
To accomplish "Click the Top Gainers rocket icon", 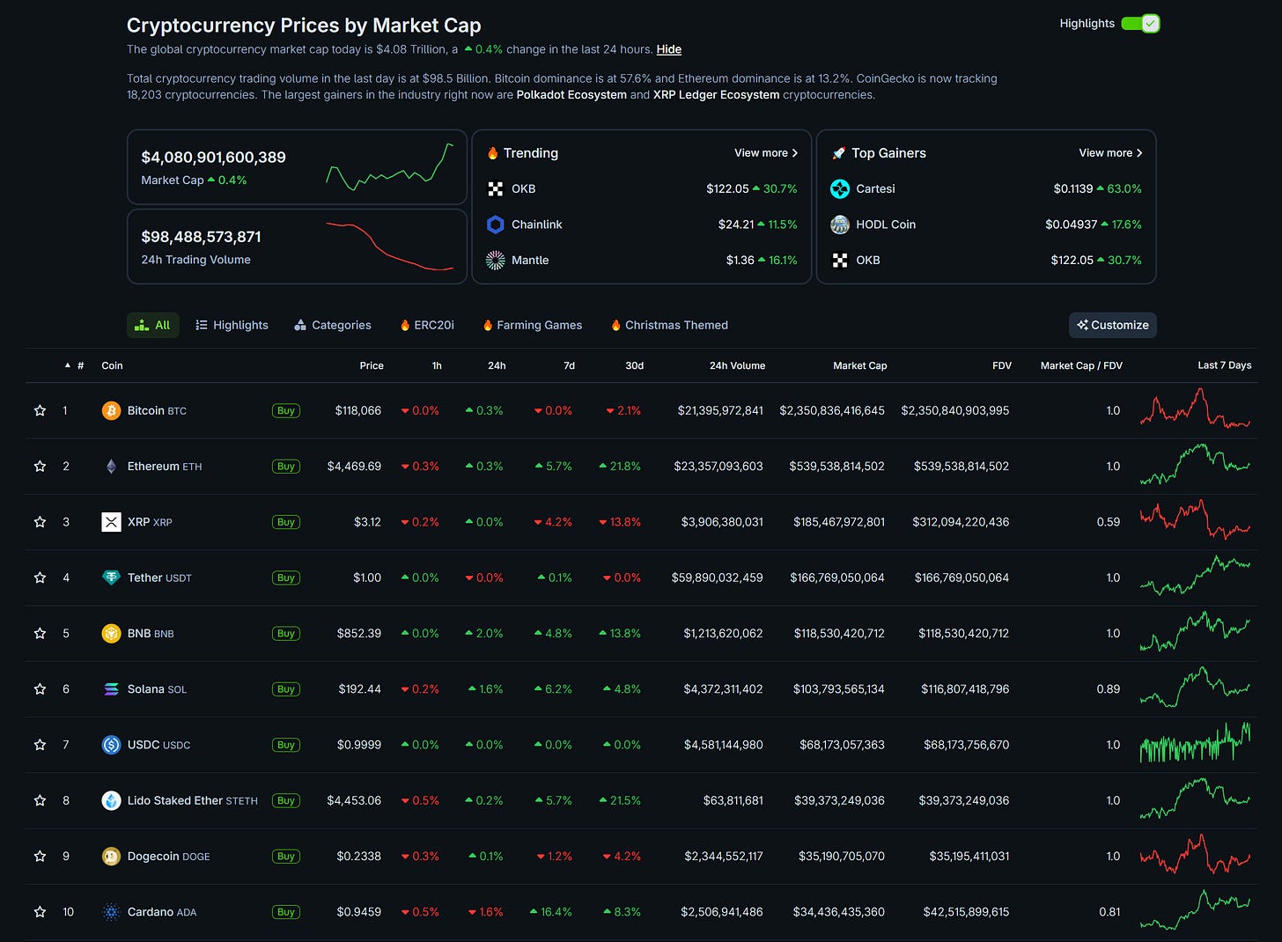I will [838, 153].
